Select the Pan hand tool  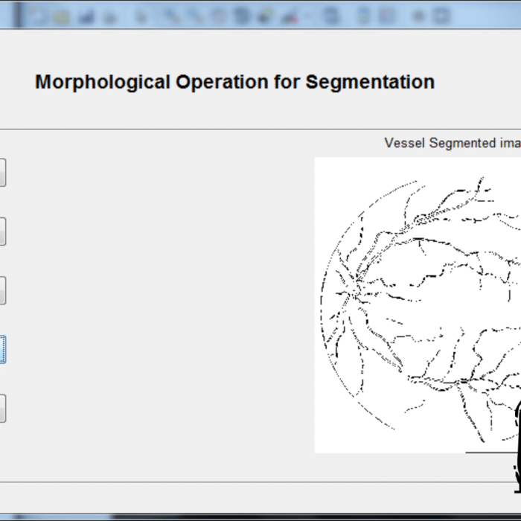coord(218,15)
